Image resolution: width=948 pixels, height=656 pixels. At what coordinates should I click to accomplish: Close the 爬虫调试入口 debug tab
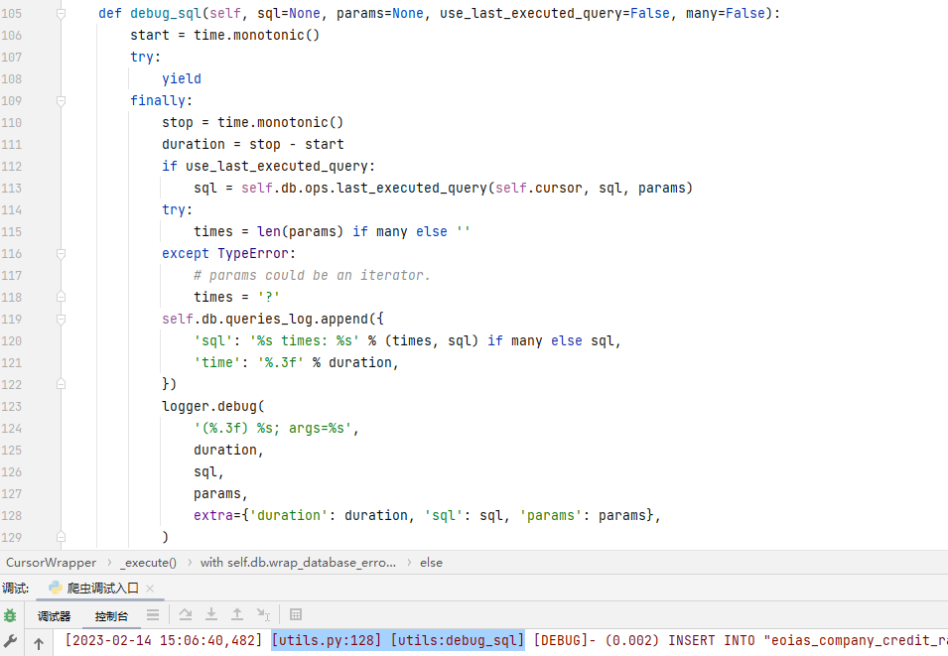click(x=151, y=589)
